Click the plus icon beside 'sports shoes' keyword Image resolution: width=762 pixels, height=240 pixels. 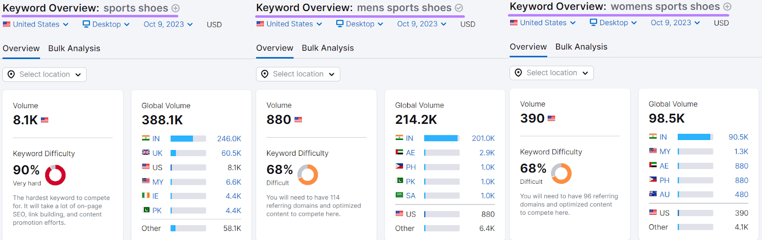tap(176, 8)
